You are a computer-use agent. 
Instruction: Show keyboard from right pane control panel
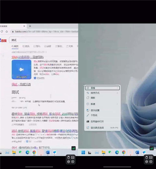pyautogui.click(x=151, y=158)
